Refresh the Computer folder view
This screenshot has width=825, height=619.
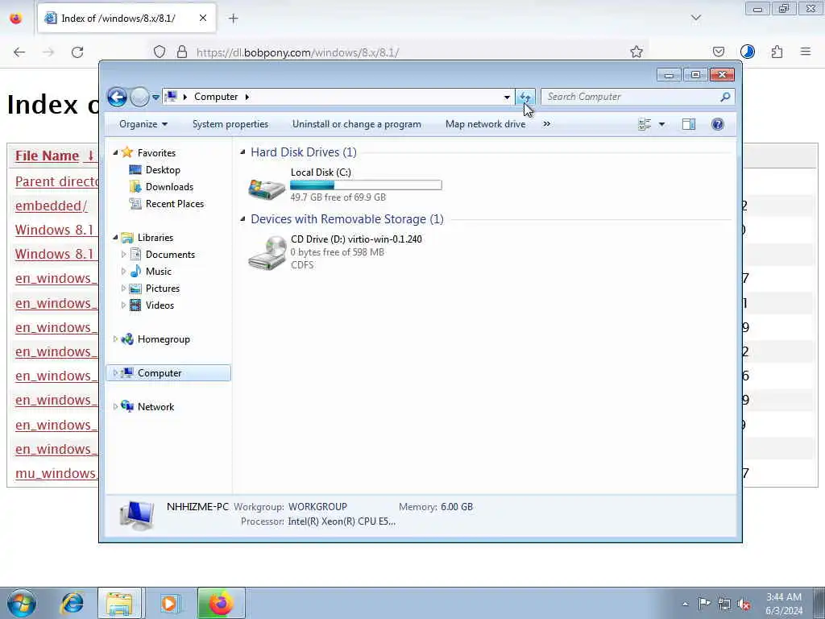coord(525,97)
